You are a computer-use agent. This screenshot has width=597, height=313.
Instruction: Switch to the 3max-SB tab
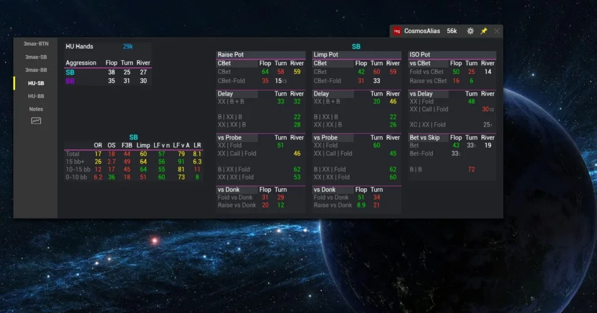tap(36, 57)
